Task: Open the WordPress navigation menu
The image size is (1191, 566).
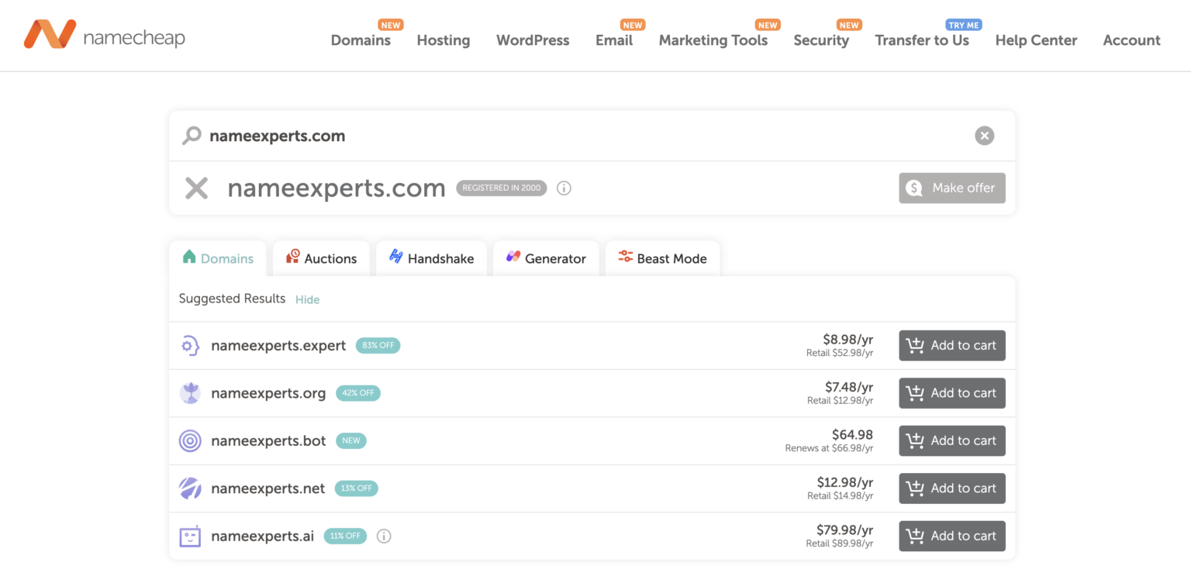Action: (x=533, y=40)
